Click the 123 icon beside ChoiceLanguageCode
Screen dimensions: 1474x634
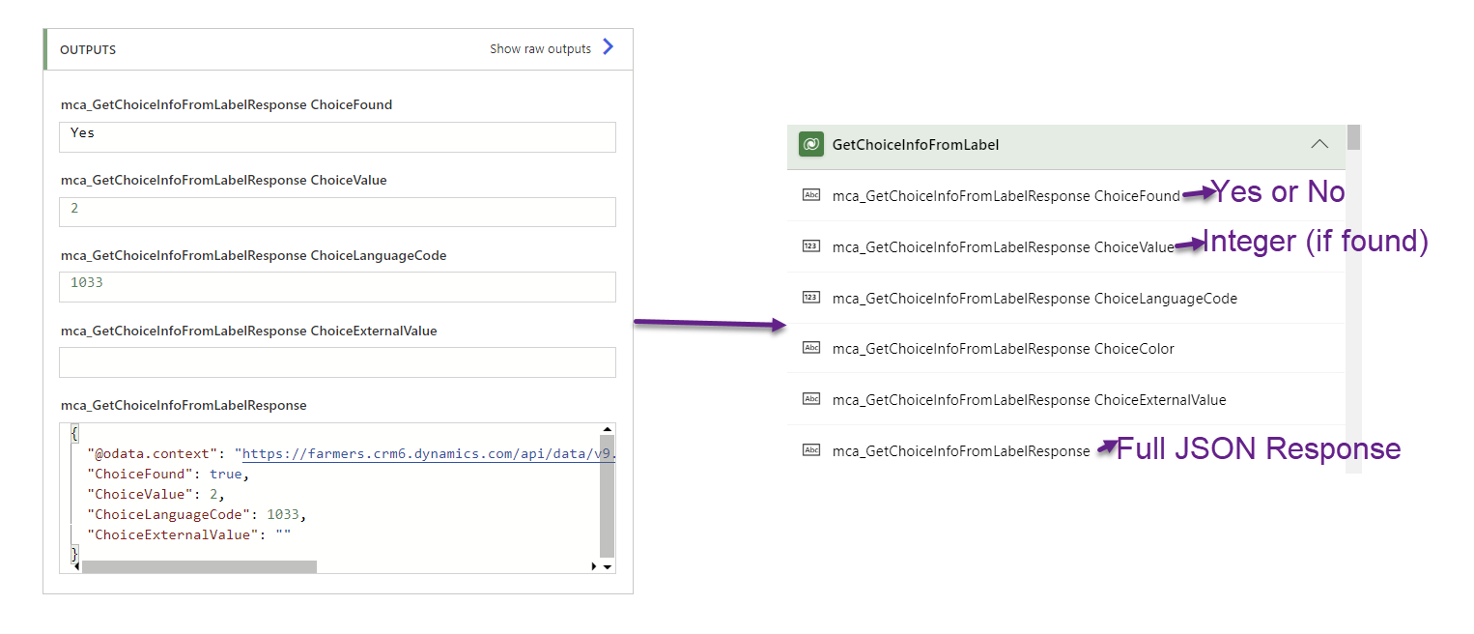[x=812, y=298]
